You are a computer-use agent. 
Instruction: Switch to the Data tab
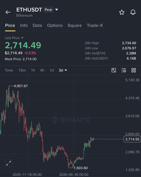pos(37,26)
